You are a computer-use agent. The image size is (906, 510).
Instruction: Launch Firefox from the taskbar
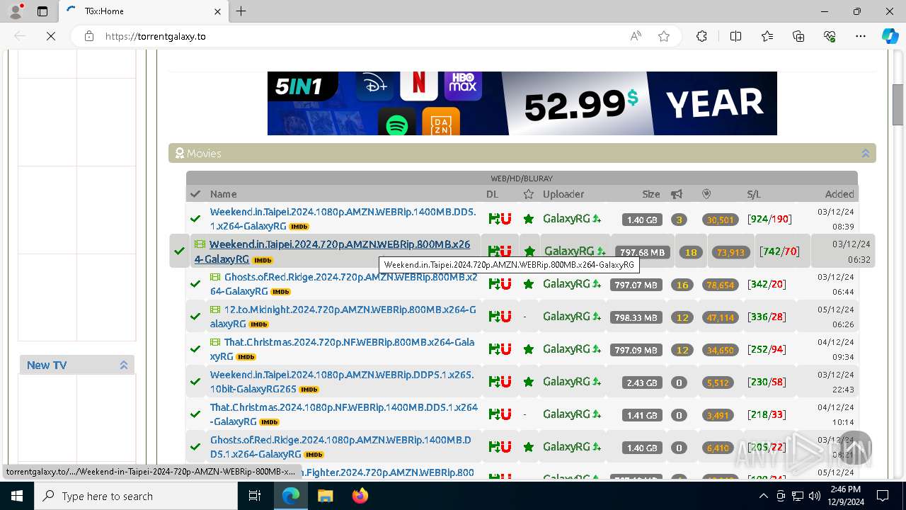(360, 496)
